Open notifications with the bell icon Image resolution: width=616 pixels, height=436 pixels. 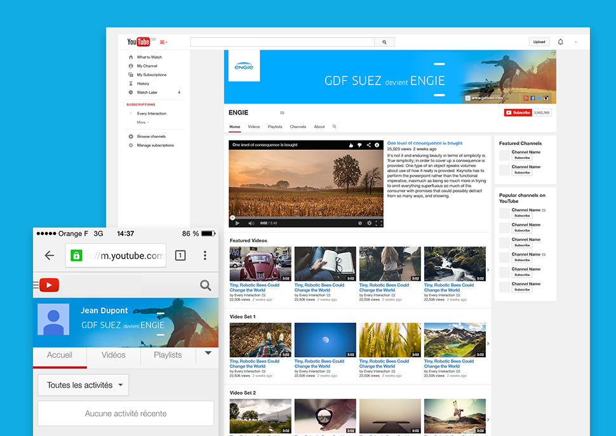pyautogui.click(x=561, y=42)
